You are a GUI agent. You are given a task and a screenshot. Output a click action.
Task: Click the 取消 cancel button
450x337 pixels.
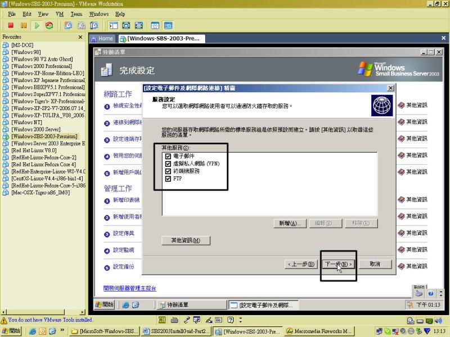[x=375, y=264]
